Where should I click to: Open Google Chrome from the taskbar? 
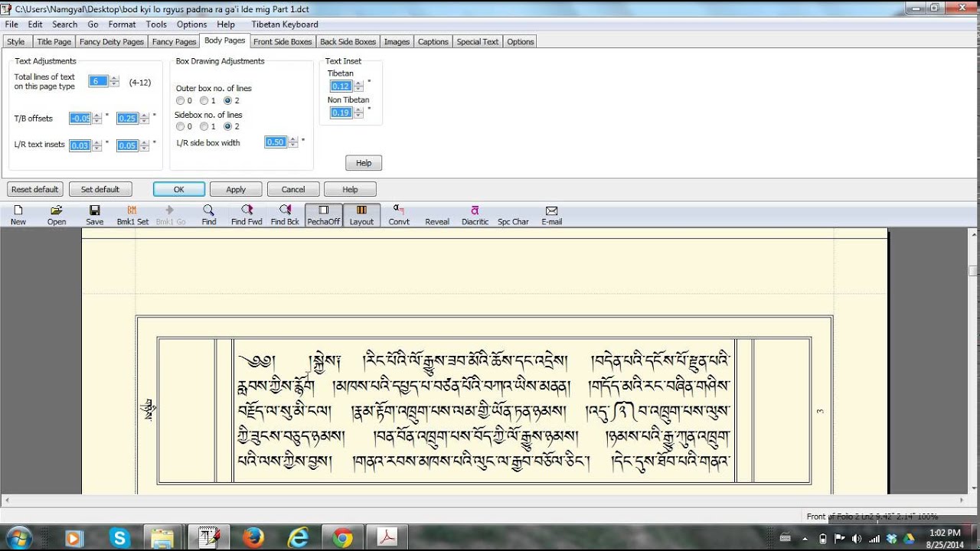pyautogui.click(x=342, y=538)
